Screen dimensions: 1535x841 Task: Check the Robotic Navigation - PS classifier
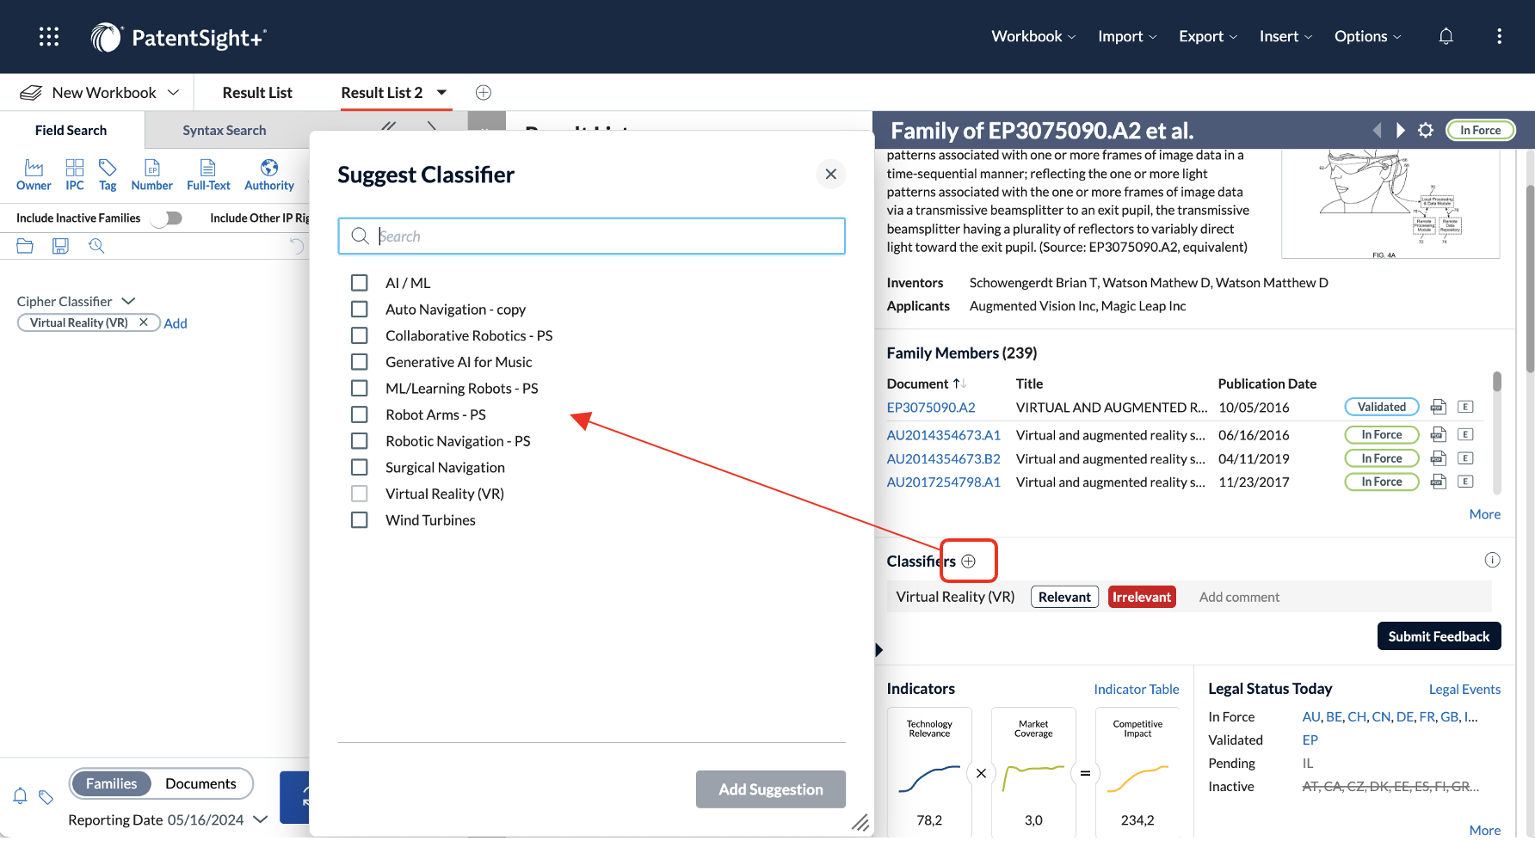pyautogui.click(x=360, y=441)
